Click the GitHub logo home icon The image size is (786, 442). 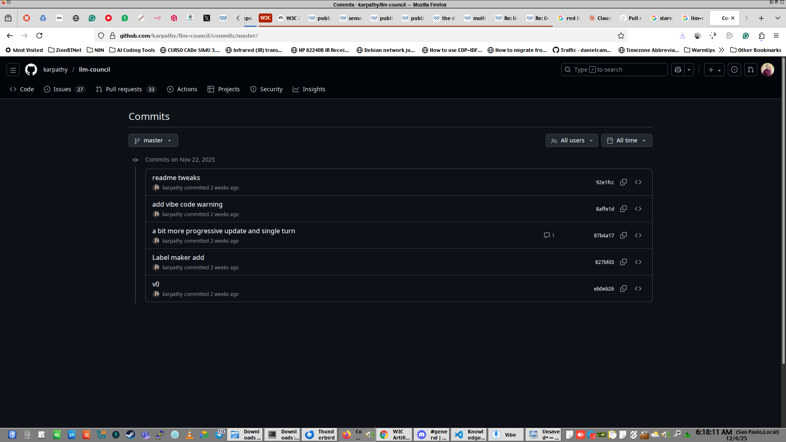[x=31, y=70]
